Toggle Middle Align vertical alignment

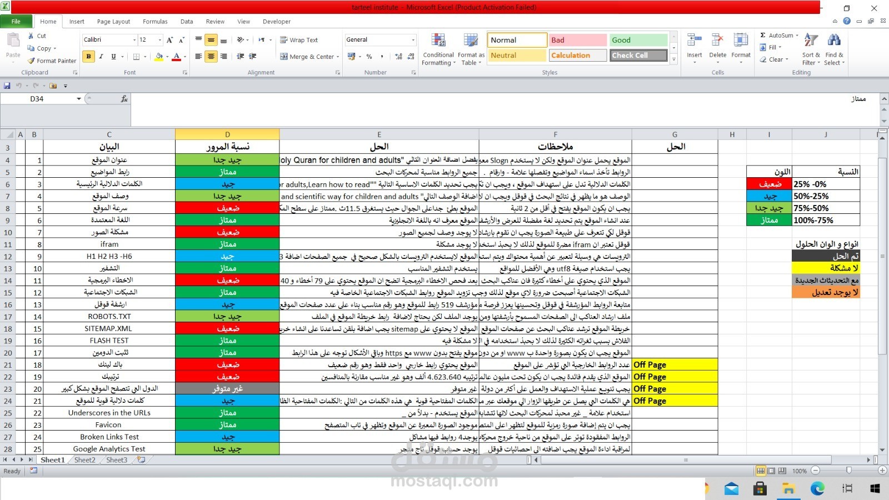(211, 40)
